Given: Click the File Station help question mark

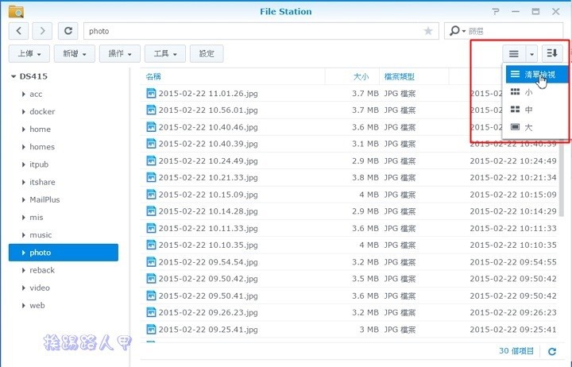Looking at the screenshot, I should point(497,12).
